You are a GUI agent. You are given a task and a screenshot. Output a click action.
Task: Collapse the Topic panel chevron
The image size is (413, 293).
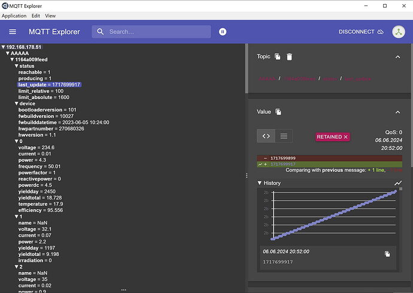[x=397, y=57]
